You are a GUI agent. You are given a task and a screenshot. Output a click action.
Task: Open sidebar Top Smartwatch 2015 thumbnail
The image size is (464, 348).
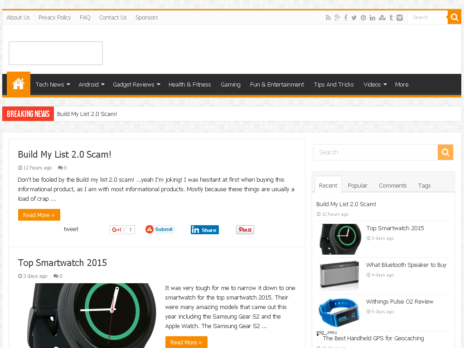coord(340,239)
